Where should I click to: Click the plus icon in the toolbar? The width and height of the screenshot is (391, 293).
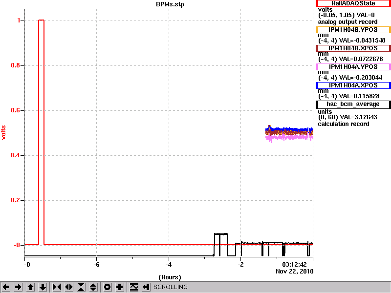point(119,287)
